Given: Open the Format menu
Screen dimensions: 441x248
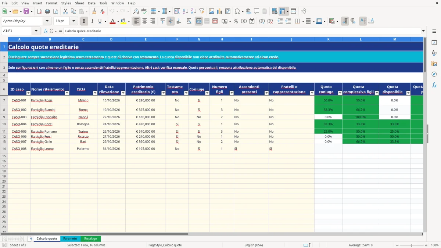Looking at the screenshot, I should tap(51, 3).
